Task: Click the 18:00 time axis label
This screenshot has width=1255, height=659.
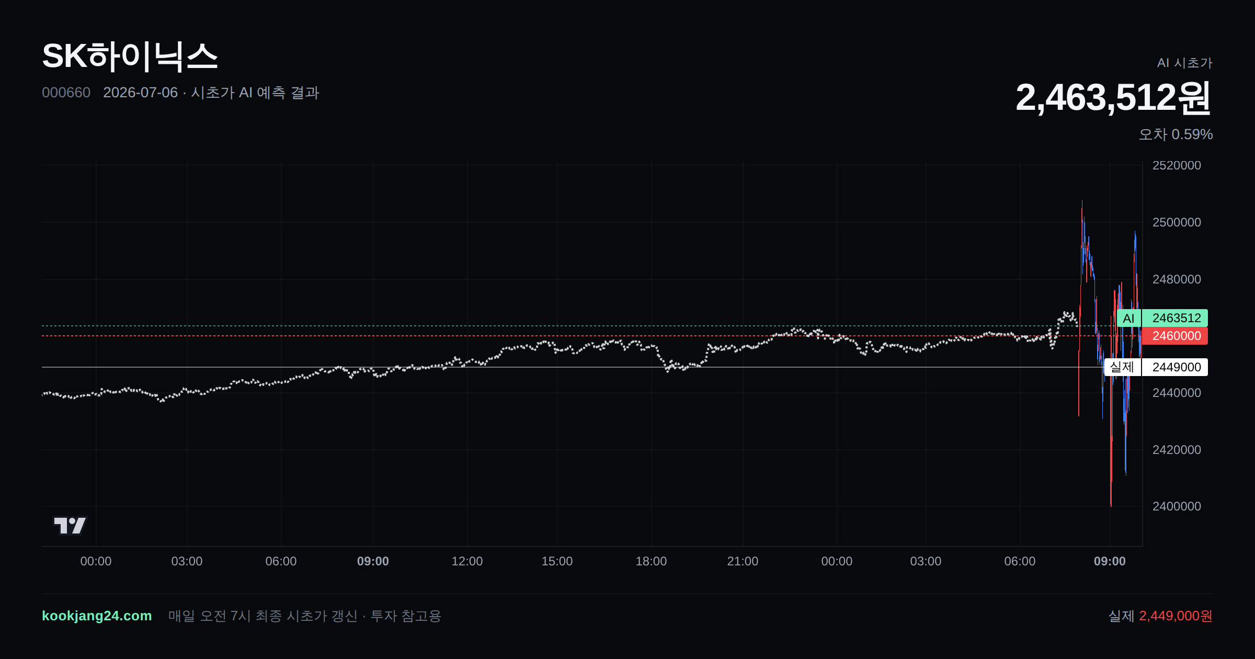Action: point(651,561)
